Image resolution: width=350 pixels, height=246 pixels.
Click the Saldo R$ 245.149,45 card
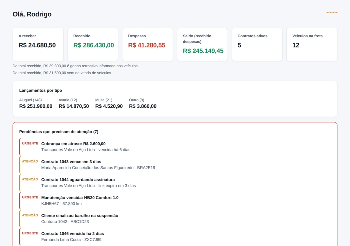coord(202,44)
